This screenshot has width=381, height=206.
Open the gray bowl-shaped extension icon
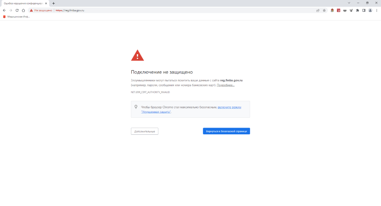tap(345, 10)
